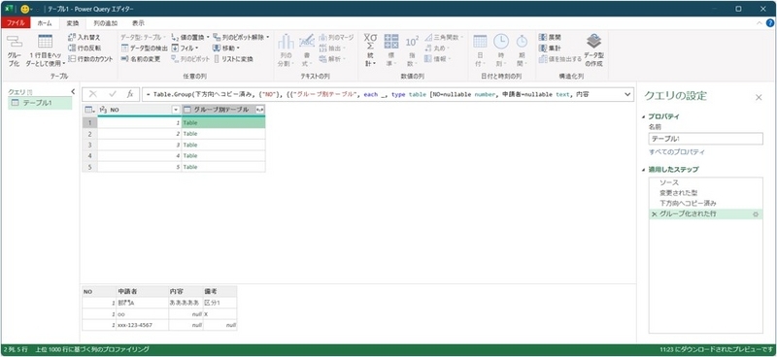Click 展開 (Expand) in 構造化列 group
The width and height of the screenshot is (777, 357).
click(550, 37)
